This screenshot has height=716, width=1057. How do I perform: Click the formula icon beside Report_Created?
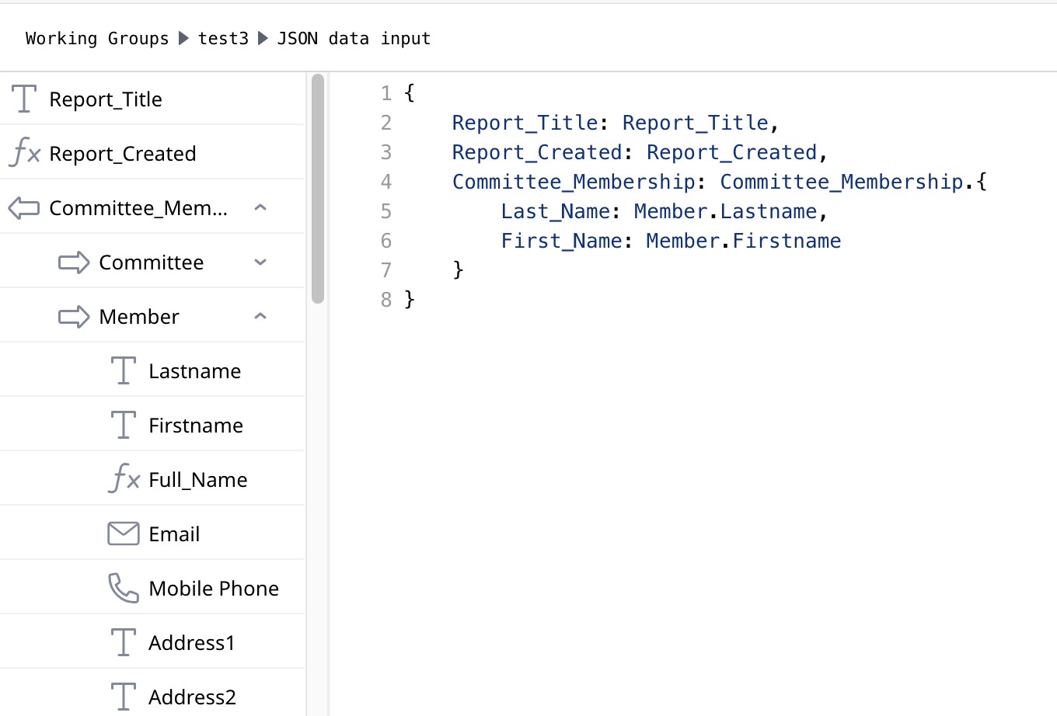pos(25,153)
